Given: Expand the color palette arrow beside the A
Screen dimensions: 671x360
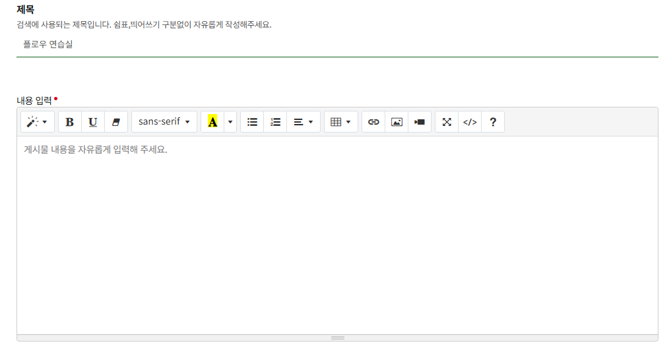Looking at the screenshot, I should click(x=230, y=122).
